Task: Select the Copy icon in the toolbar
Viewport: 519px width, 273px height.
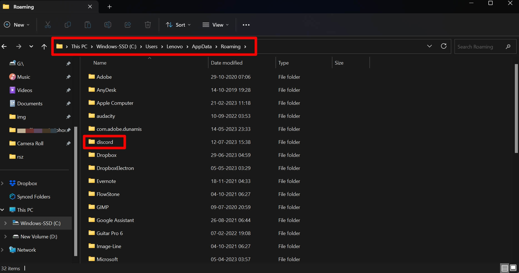Action: tap(68, 25)
